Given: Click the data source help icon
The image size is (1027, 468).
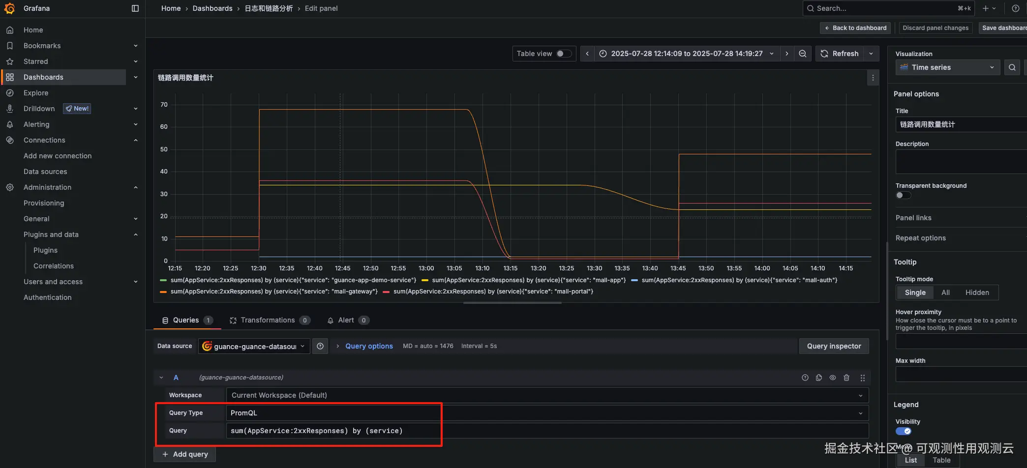Looking at the screenshot, I should [320, 346].
